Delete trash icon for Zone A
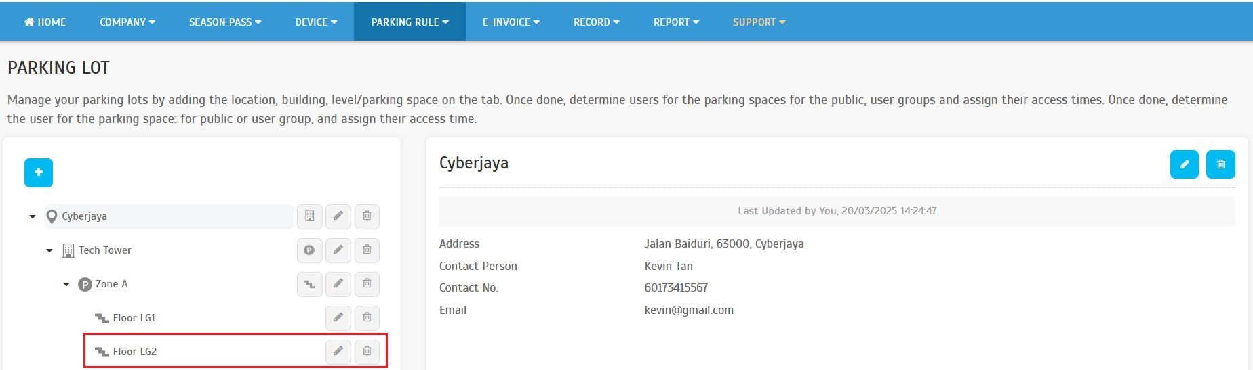Viewport: 1253px width, 370px height. click(x=367, y=284)
